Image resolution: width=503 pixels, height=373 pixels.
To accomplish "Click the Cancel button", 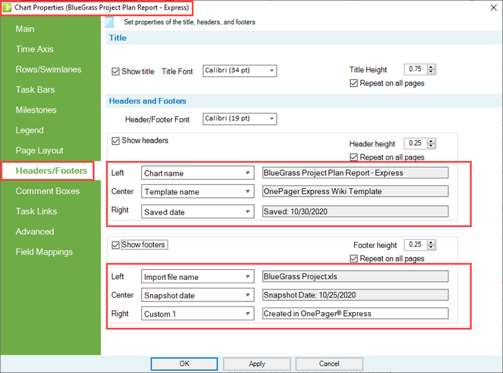I will click(x=329, y=364).
